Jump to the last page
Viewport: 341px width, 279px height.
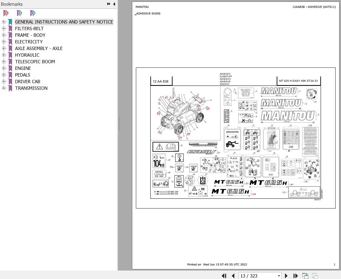coord(295,276)
